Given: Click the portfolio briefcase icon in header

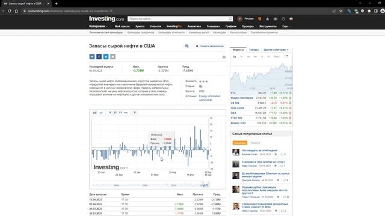Looking at the screenshot, I should 276,19.
